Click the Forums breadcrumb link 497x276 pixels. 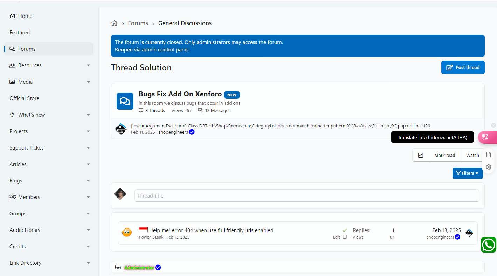(x=138, y=23)
